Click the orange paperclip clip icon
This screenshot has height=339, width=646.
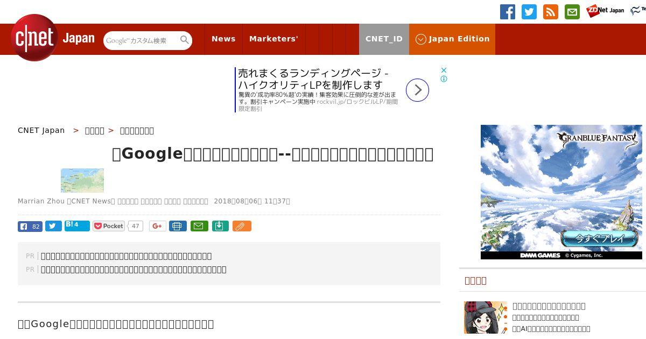[242, 226]
